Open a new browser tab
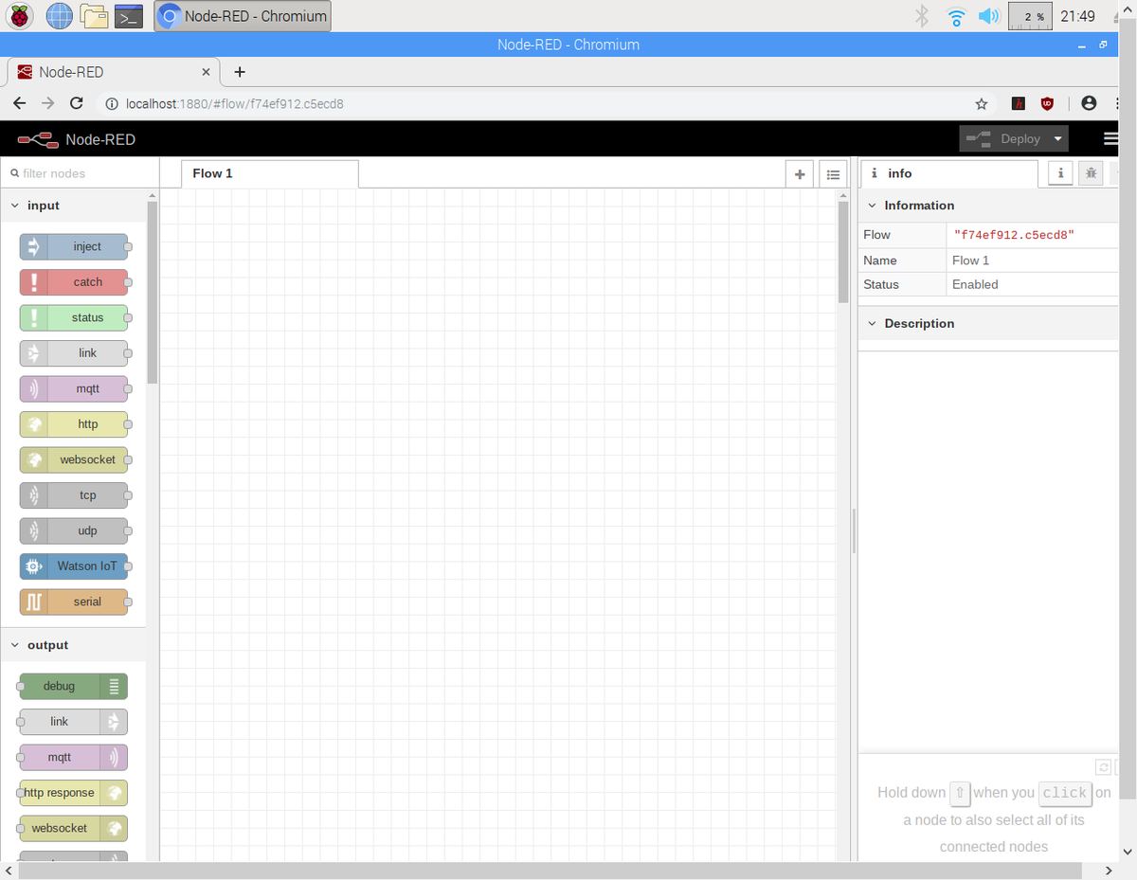 click(240, 72)
